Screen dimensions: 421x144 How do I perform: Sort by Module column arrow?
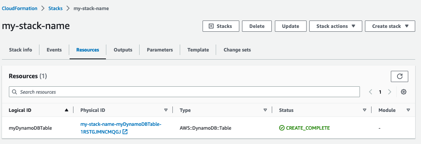coord(408,110)
